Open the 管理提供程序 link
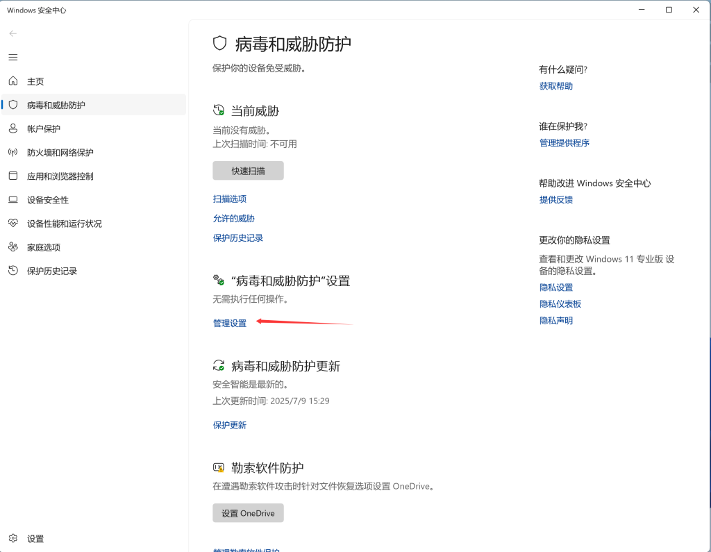711x552 pixels. 564,143
